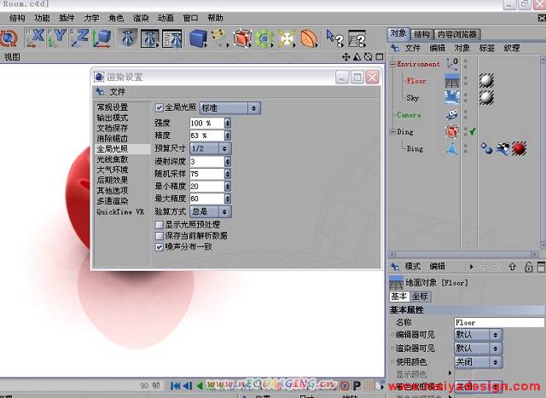Image resolution: width=546 pixels, height=398 pixels.
Task: Uncheck the 全局光照 checkbox
Action: coord(160,108)
